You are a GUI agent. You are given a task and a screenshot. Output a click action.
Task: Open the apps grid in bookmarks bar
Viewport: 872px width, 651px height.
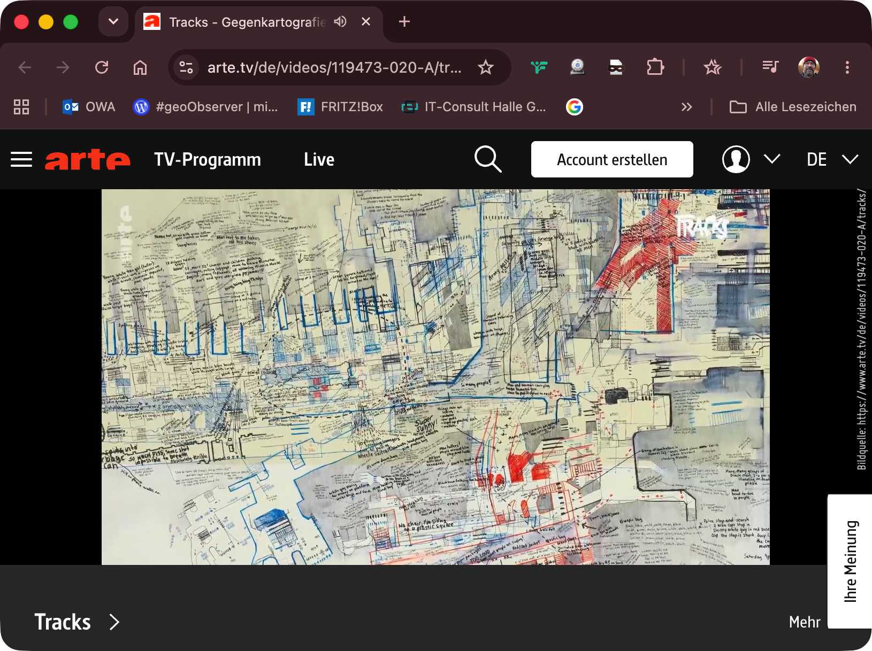21,107
